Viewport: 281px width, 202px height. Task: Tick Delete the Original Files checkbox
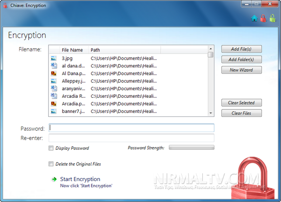tap(51, 164)
